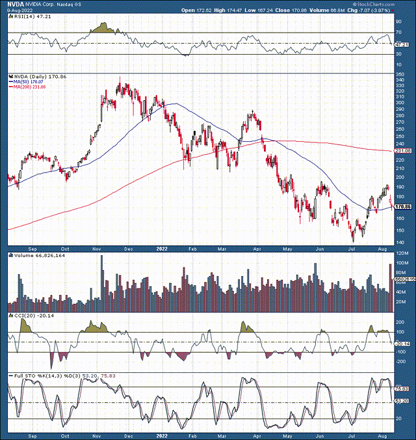Click the price axis label 300
Screen dimensions: 416x440
(400, 103)
